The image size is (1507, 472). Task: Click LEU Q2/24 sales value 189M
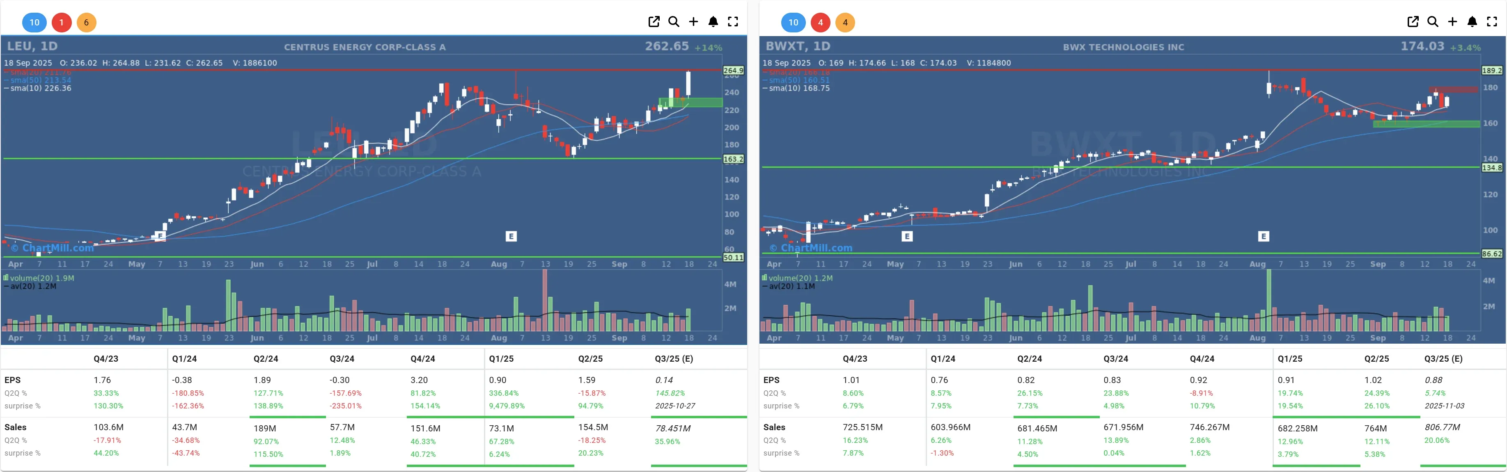point(265,428)
